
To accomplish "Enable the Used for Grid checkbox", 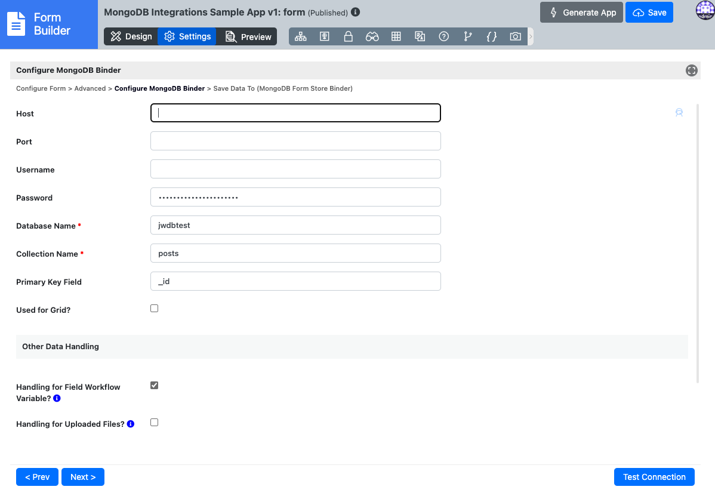I will click(155, 309).
